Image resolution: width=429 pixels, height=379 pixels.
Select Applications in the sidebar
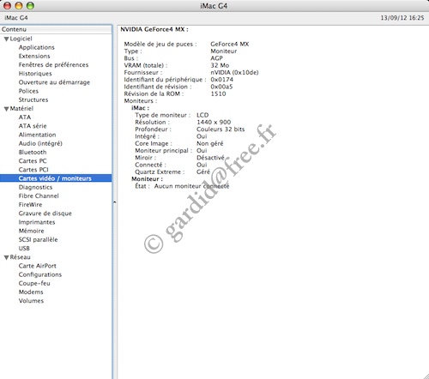click(36, 47)
